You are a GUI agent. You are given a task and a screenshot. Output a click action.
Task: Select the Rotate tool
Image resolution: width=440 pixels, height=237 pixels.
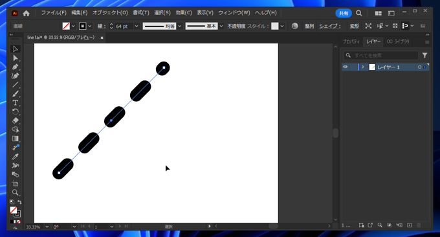tap(16, 112)
